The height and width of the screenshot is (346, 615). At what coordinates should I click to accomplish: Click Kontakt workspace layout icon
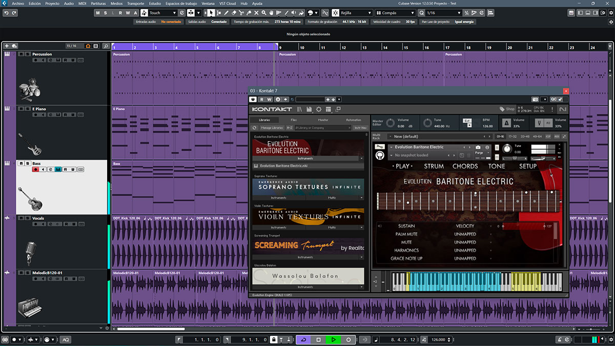(328, 109)
